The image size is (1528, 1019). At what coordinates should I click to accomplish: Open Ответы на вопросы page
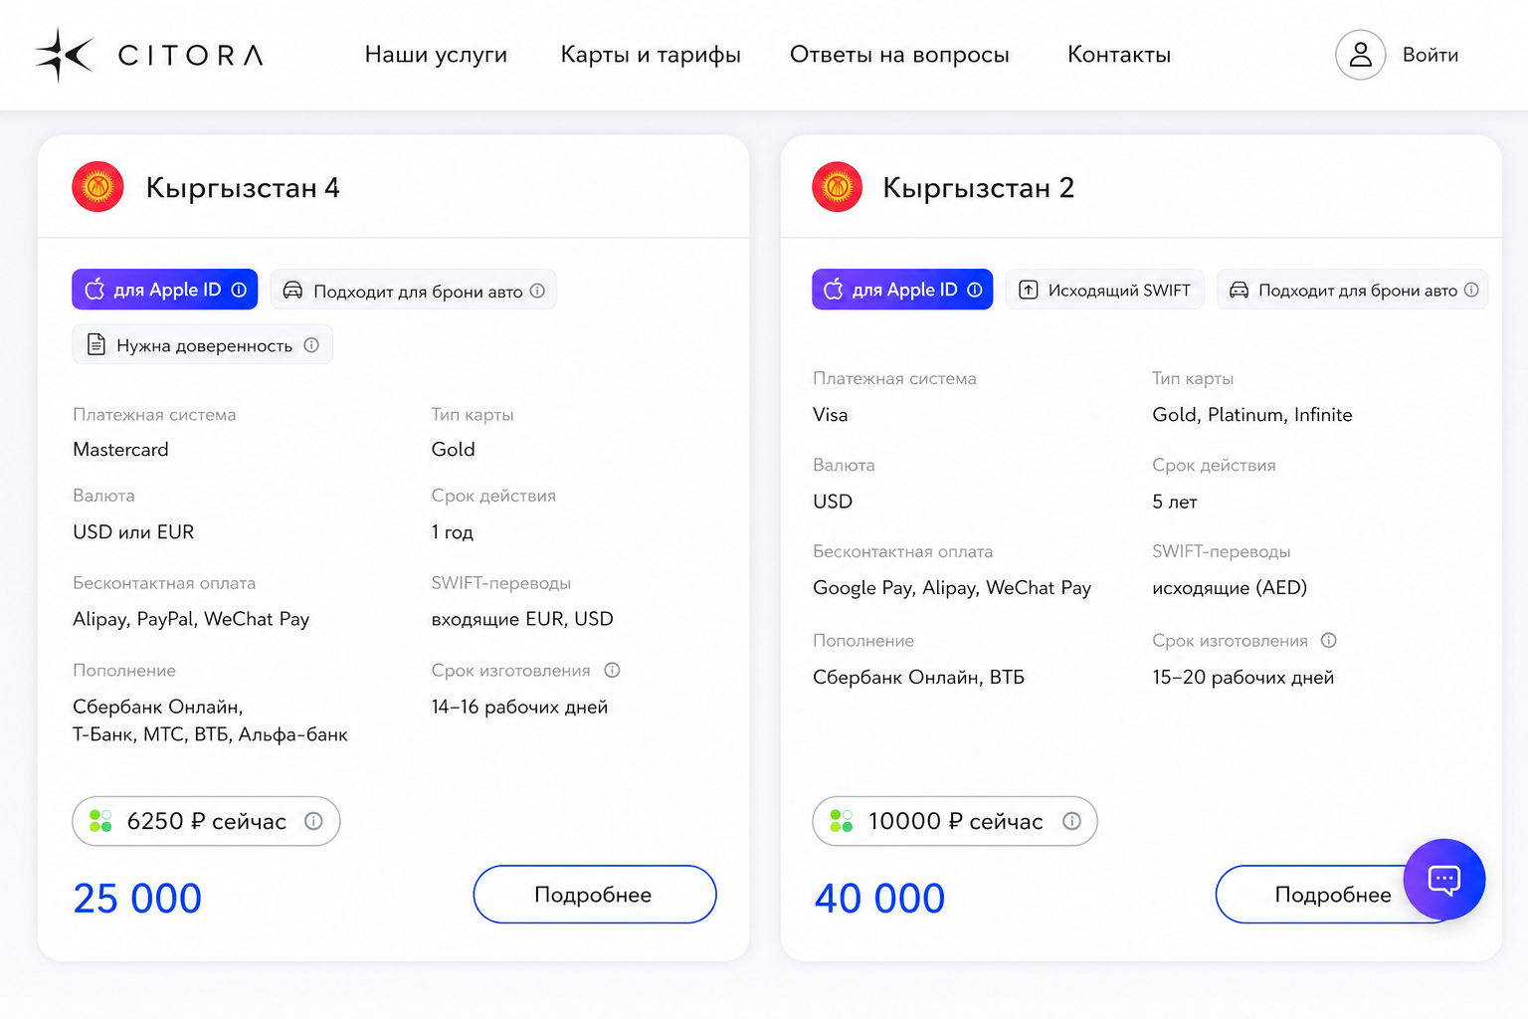pyautogui.click(x=899, y=55)
